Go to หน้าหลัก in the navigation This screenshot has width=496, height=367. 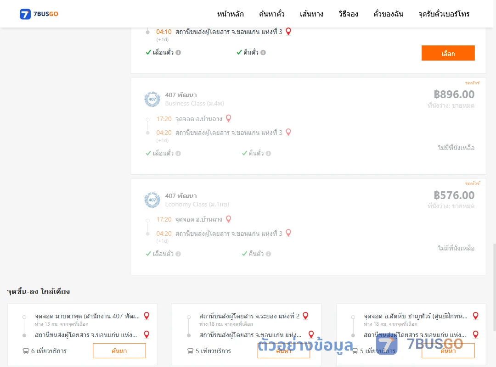pos(230,14)
